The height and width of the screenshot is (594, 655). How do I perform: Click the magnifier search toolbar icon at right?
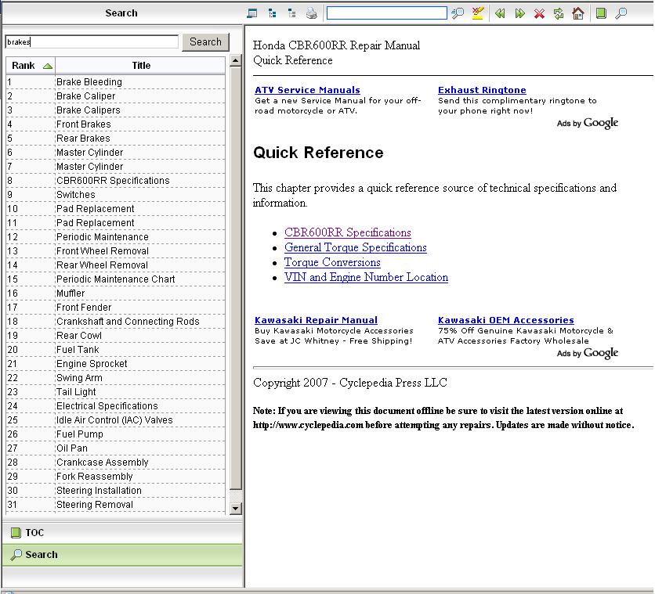pyautogui.click(x=621, y=13)
